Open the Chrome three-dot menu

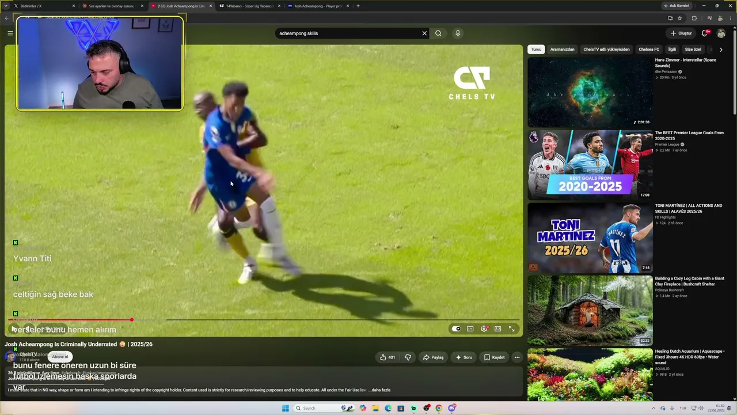tap(730, 18)
